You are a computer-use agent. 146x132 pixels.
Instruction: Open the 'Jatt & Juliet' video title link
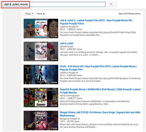[67, 43]
